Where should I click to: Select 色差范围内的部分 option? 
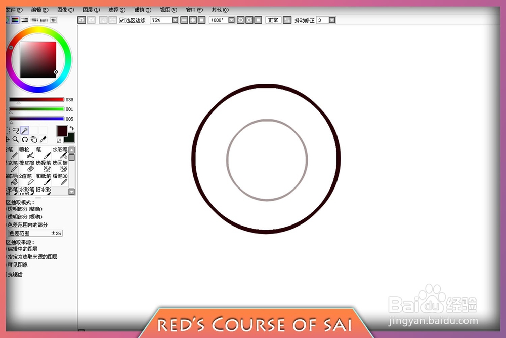pyautogui.click(x=27, y=224)
